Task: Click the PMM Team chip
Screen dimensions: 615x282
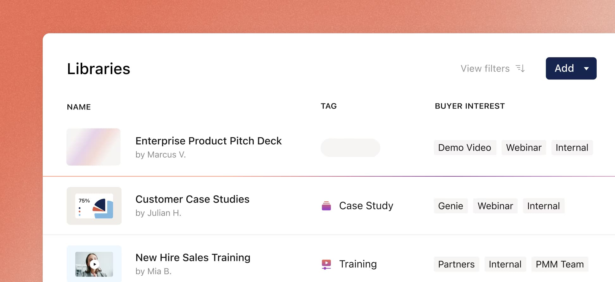Action: (559, 264)
